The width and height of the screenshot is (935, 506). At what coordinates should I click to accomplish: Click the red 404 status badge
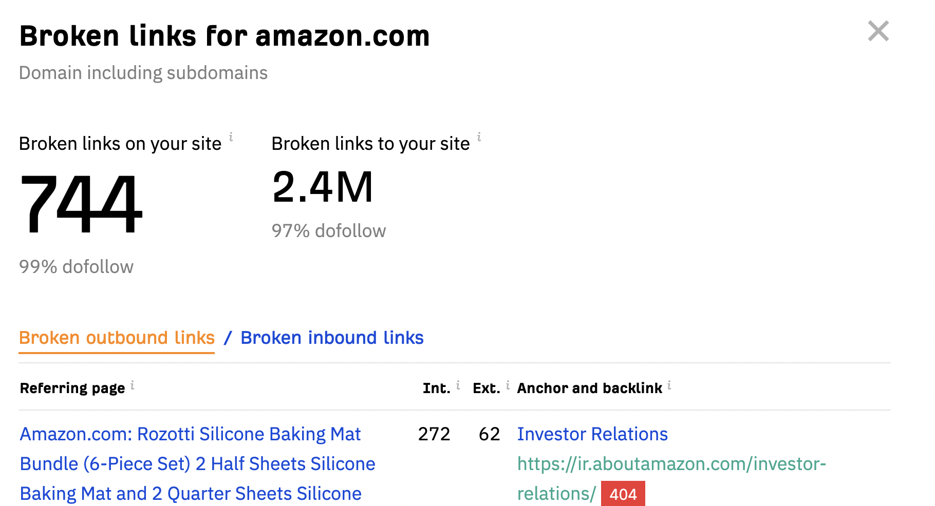click(x=623, y=494)
